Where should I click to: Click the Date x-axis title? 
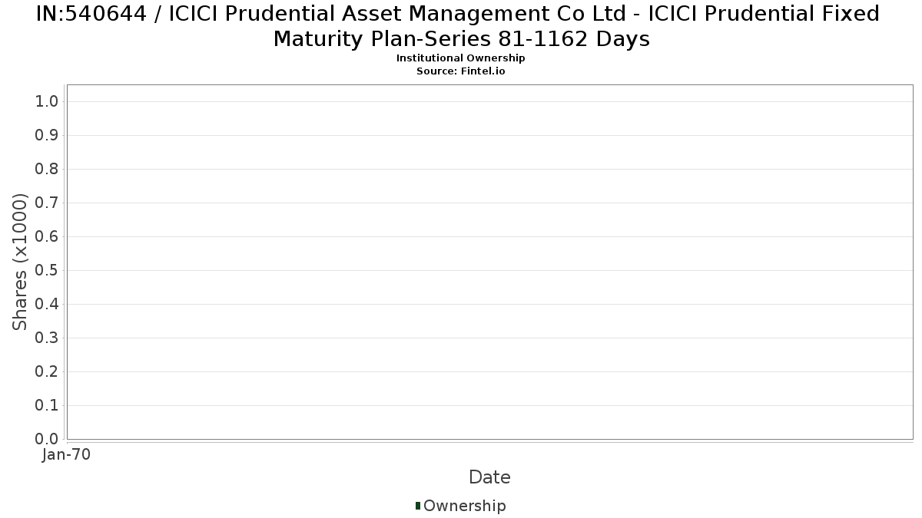(x=489, y=477)
